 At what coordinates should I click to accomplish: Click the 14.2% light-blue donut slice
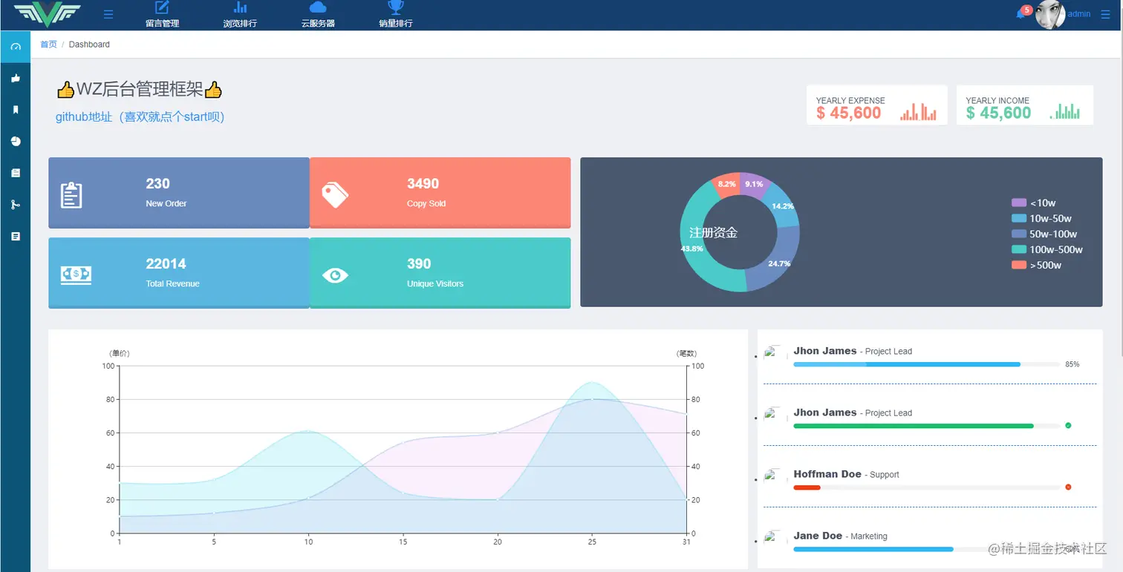784,207
